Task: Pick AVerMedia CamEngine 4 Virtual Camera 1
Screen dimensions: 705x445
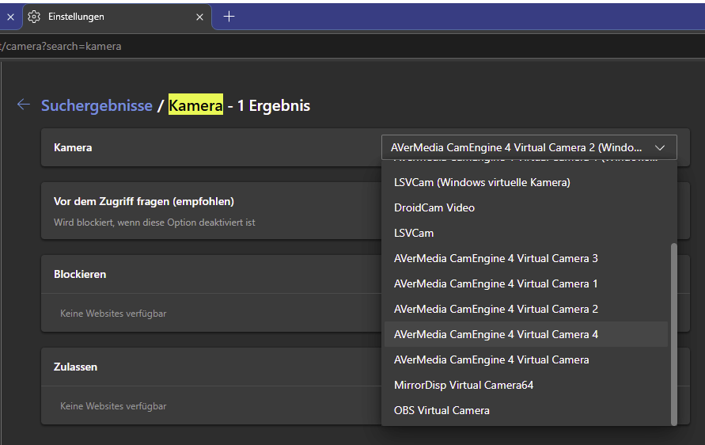Action: (526, 283)
